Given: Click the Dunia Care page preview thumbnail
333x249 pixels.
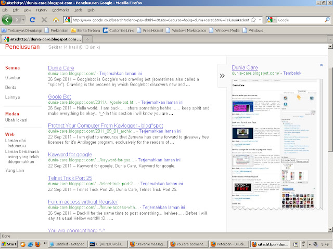Looking at the screenshot, I should click(277, 144).
